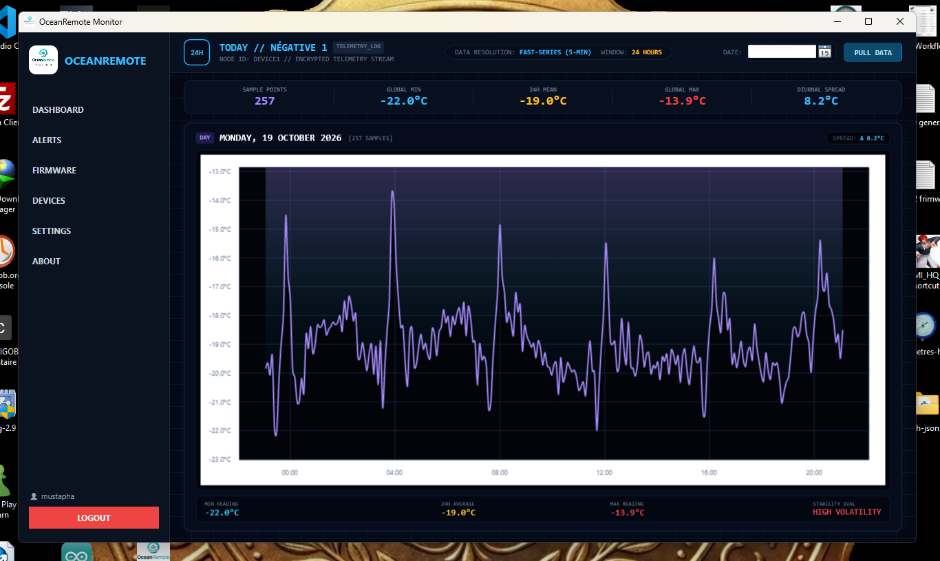
Task: Open the chess pawn desktop icon on the left
Action: pos(6,480)
